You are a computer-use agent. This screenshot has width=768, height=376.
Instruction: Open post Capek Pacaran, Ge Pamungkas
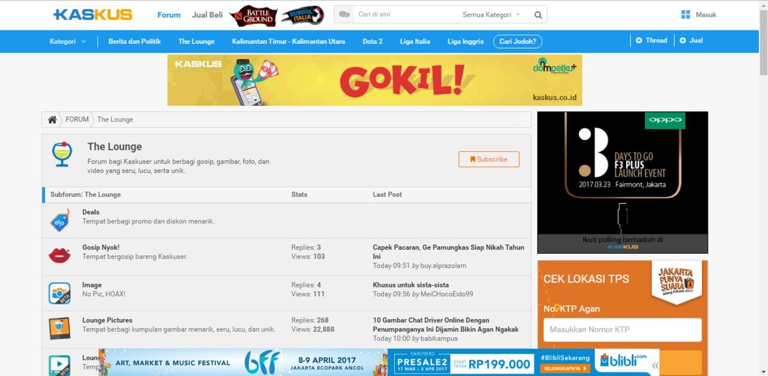pos(448,251)
